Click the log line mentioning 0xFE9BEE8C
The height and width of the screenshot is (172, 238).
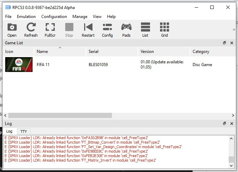tap(76, 151)
